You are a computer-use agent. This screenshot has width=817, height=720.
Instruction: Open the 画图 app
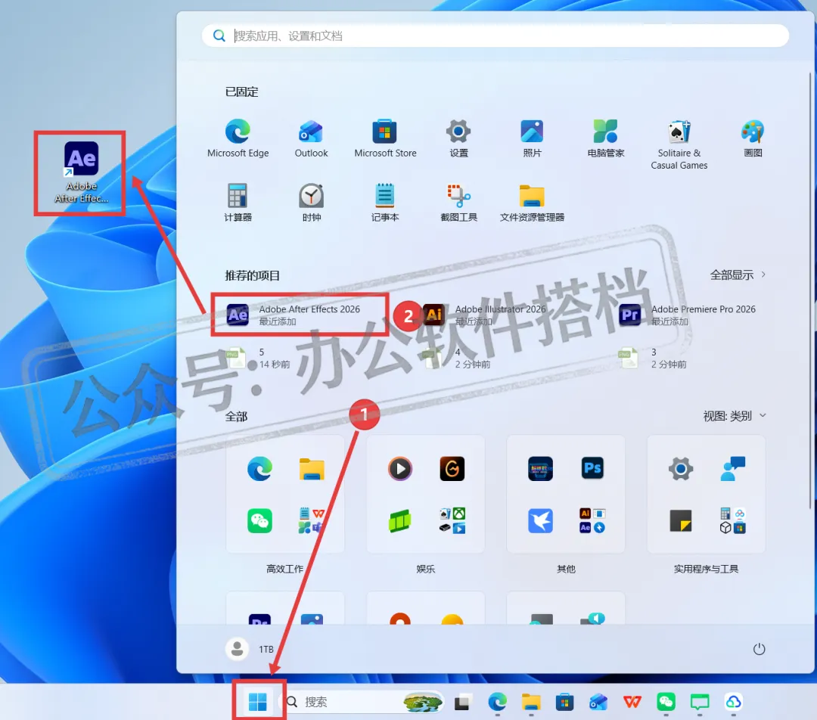pos(753,138)
